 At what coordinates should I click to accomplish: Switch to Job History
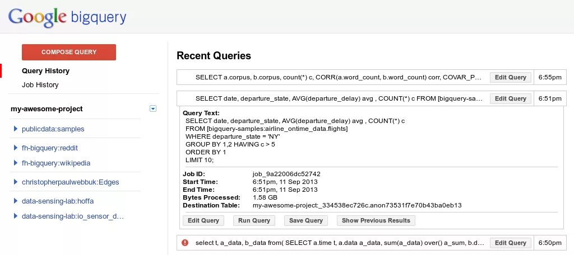[40, 85]
